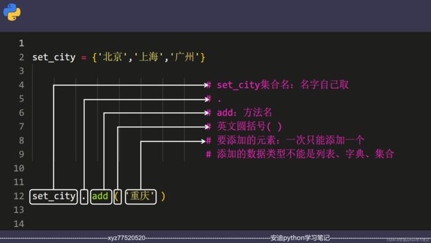Viewport: 431px width, 243px height.
Task: Select line number 1 in gutter
Action: pos(21,43)
